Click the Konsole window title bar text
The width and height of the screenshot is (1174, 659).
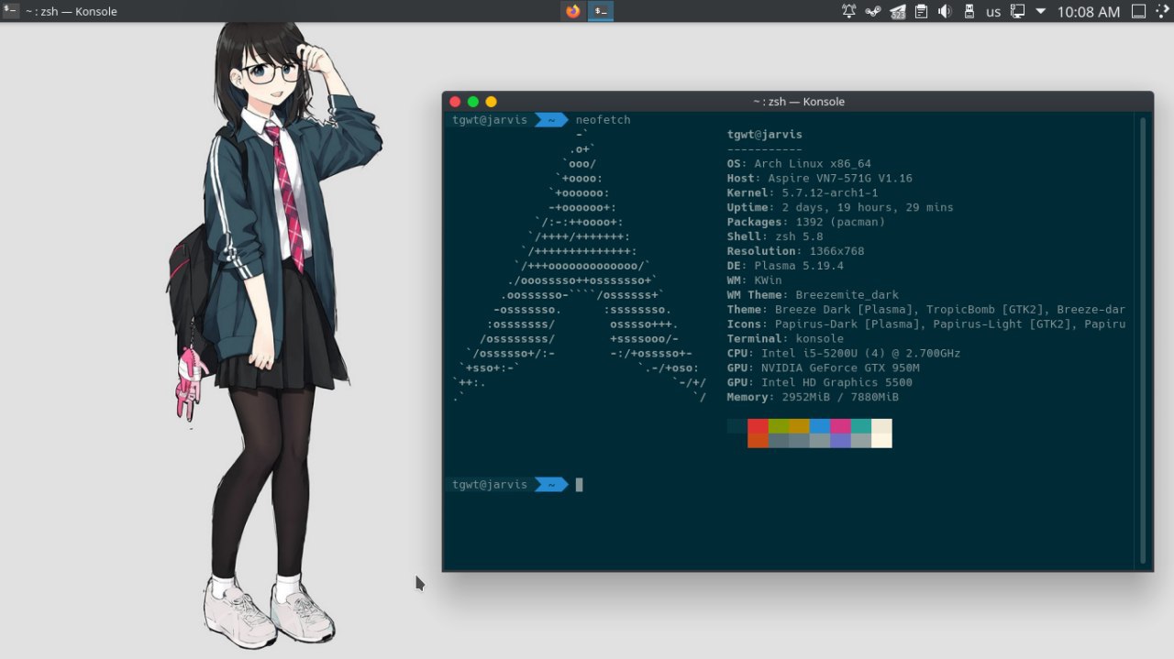pos(798,102)
